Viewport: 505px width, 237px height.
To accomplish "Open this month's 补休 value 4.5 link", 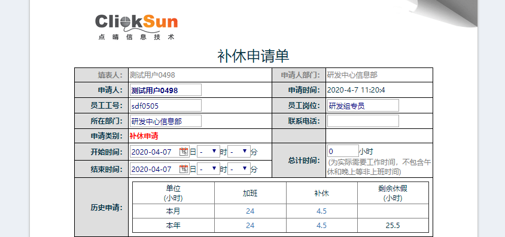I will (321, 211).
